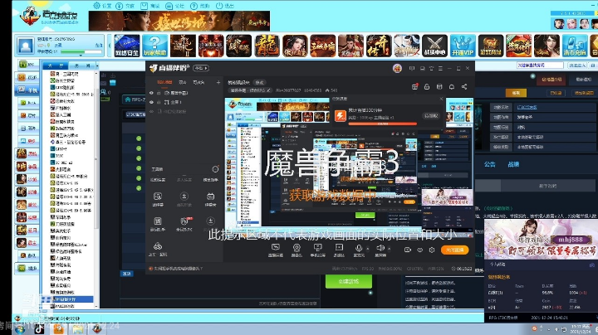
Task: Open the settings gear beside the orange stream button
Action: pyautogui.click(x=432, y=250)
